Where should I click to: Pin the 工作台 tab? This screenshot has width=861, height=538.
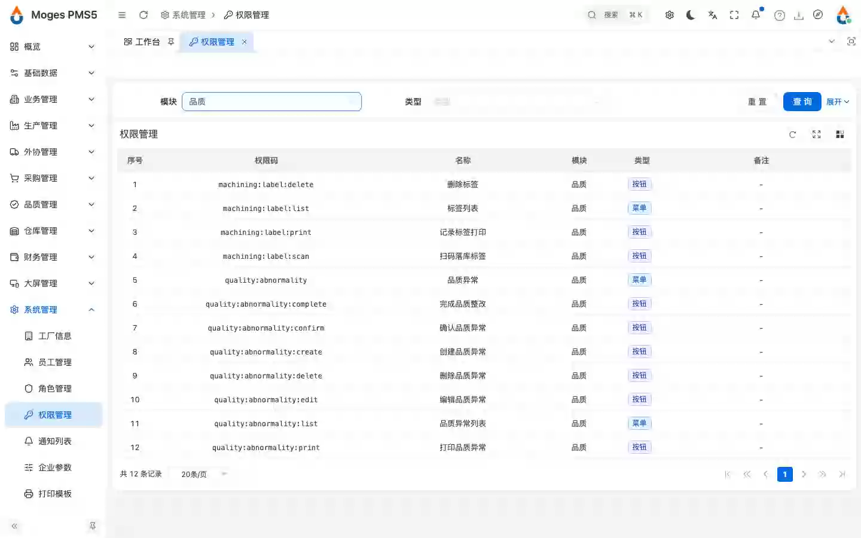tap(171, 42)
